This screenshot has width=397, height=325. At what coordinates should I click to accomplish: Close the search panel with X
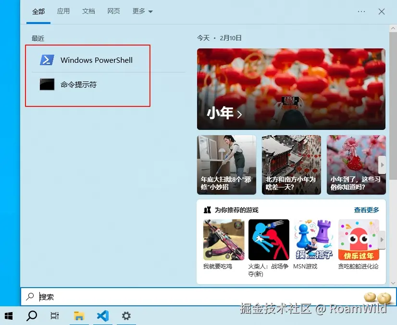tap(381, 12)
